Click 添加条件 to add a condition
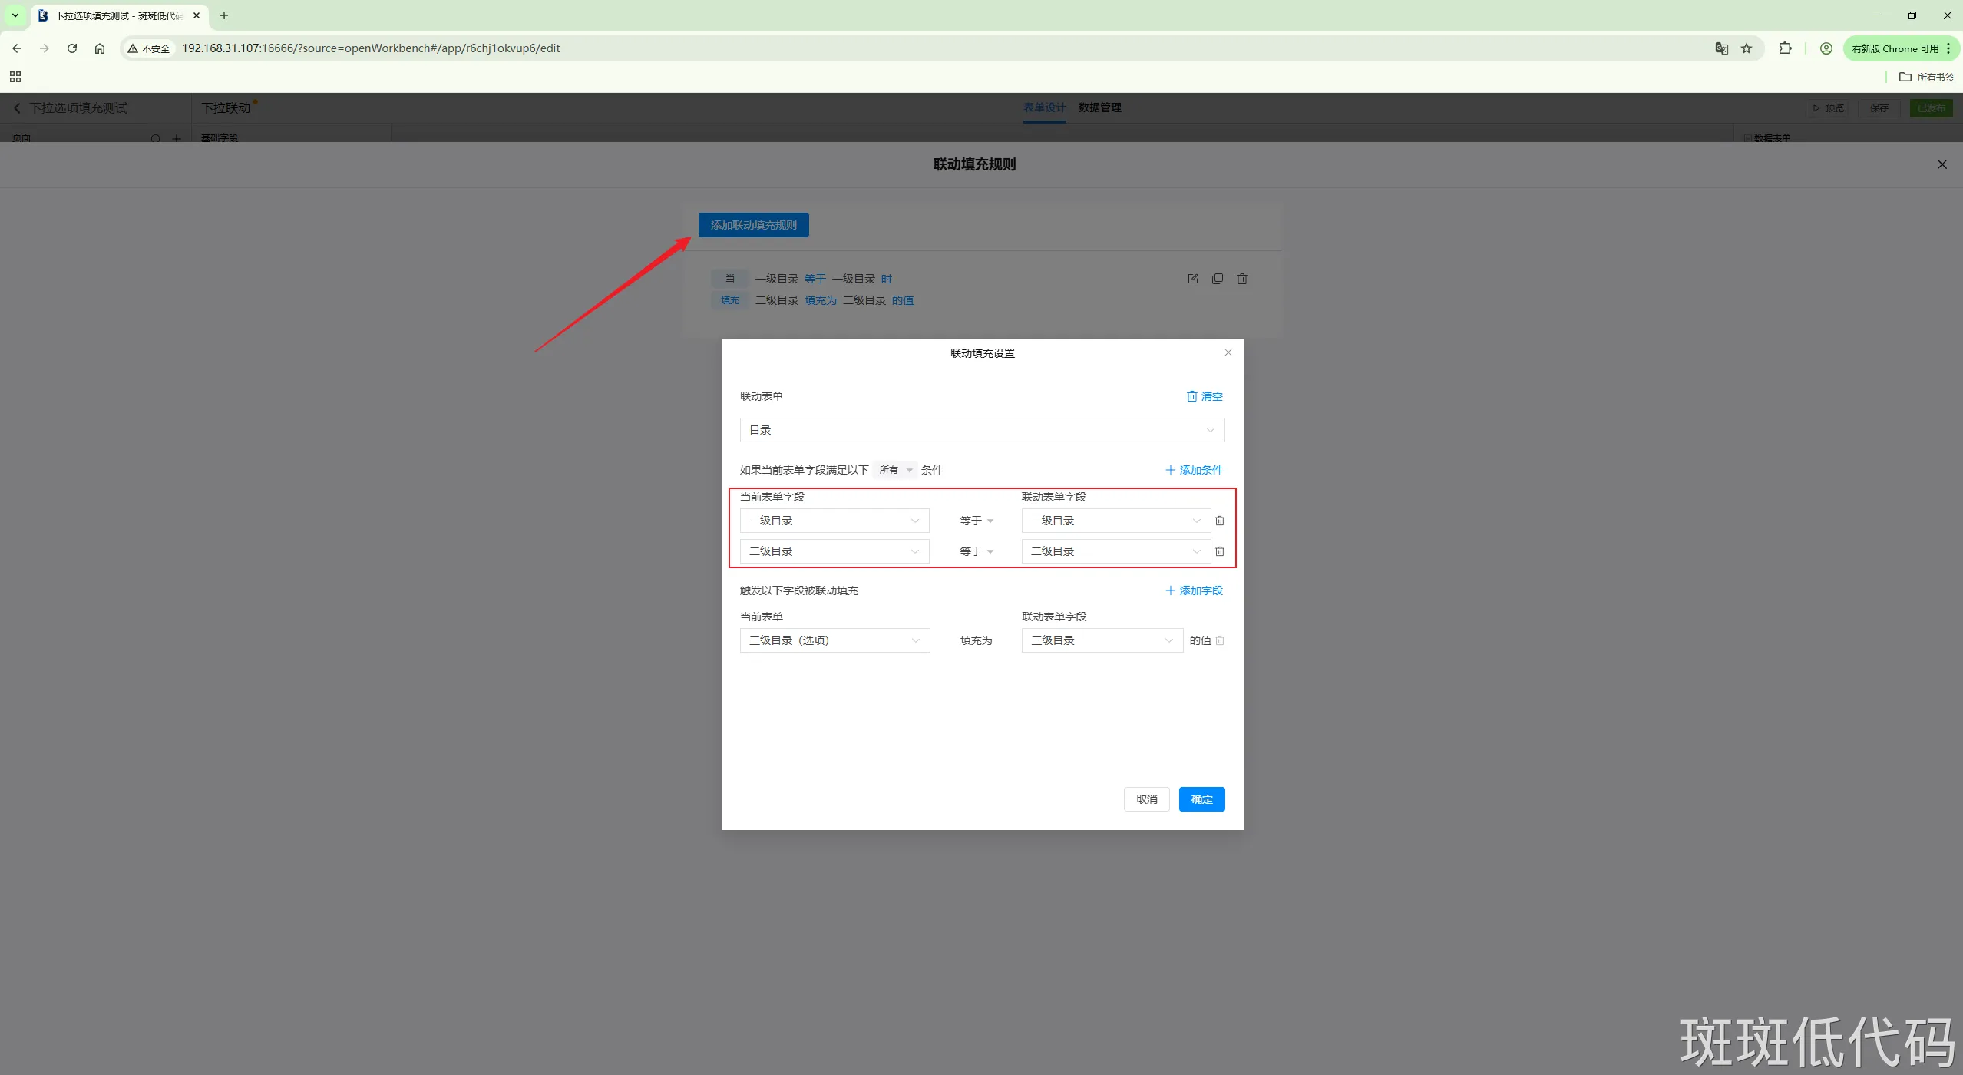This screenshot has height=1075, width=1963. [1194, 470]
